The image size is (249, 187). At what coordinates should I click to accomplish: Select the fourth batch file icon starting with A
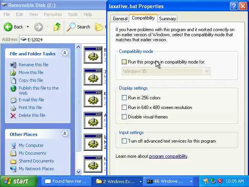point(93,120)
